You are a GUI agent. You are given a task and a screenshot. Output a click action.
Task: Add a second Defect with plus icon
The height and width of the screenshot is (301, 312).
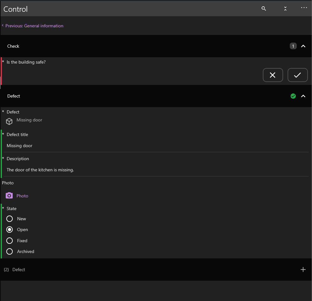(303, 270)
